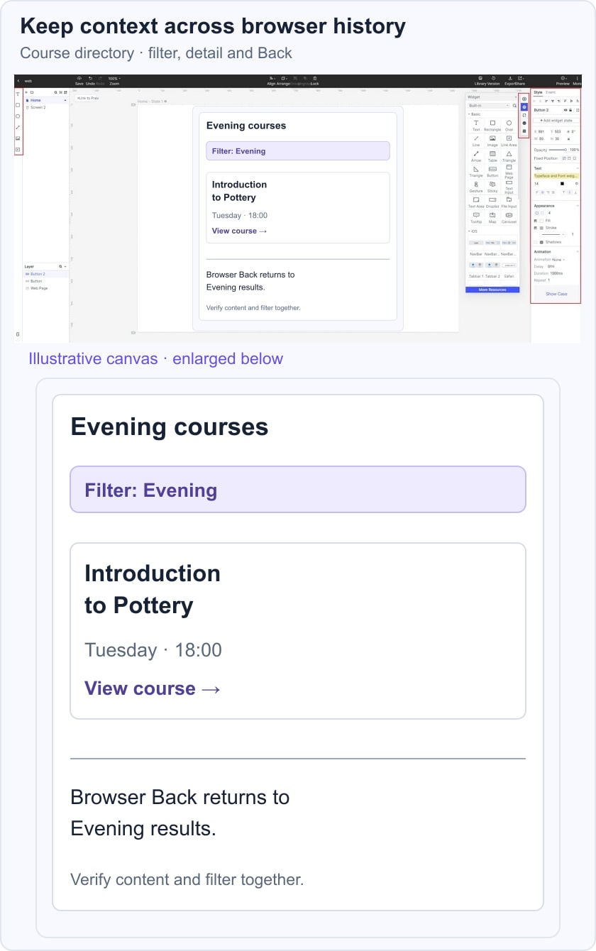This screenshot has width=596, height=951.
Task: Select Button 2 in Layer panel
Action: coord(45,274)
